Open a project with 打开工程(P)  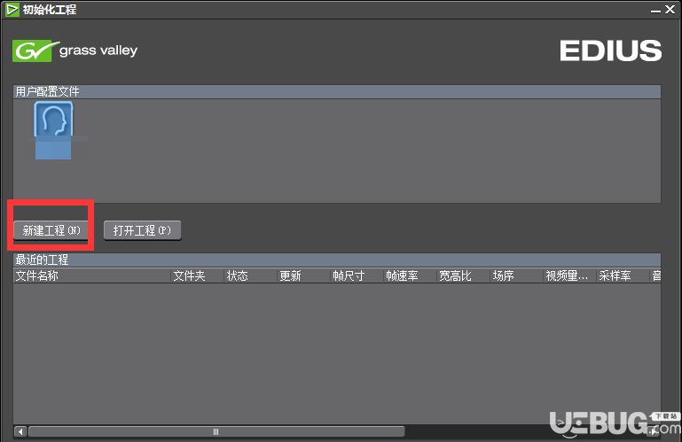pyautogui.click(x=142, y=230)
